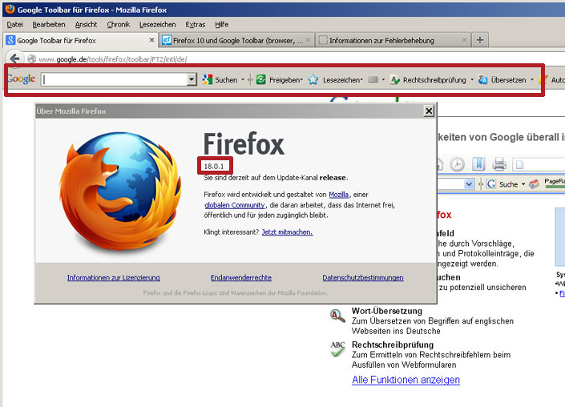Expand dropdown arrow next to gray rectangle icon
Viewport: 565px width, 407px height.
pyautogui.click(x=383, y=79)
